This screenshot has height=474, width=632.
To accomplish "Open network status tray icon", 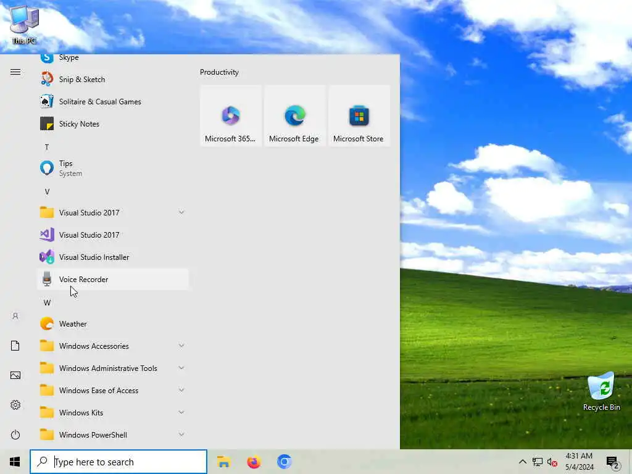I will (538, 462).
